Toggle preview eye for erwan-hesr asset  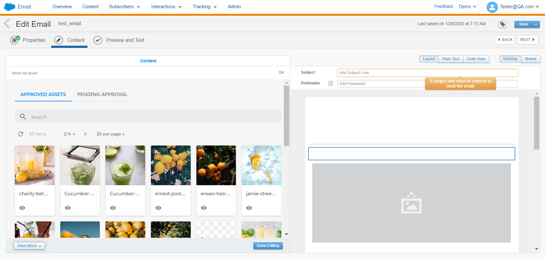[x=204, y=208]
